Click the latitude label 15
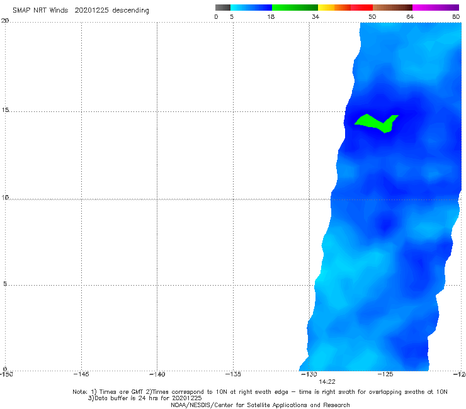 [x=5, y=110]
